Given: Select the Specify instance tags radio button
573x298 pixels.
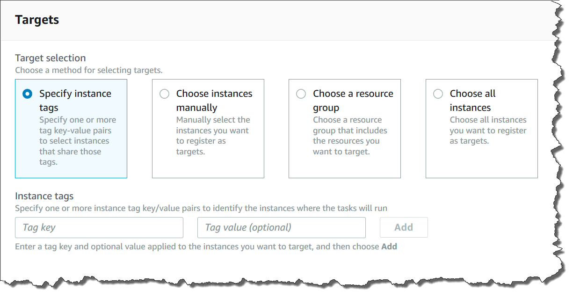Looking at the screenshot, I should pos(28,94).
